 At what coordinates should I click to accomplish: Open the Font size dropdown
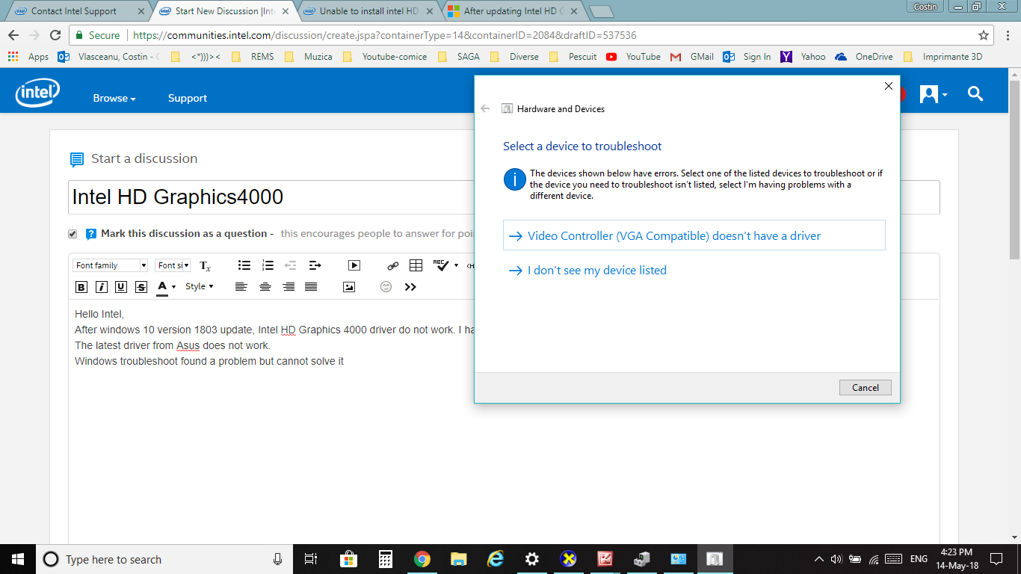[173, 265]
